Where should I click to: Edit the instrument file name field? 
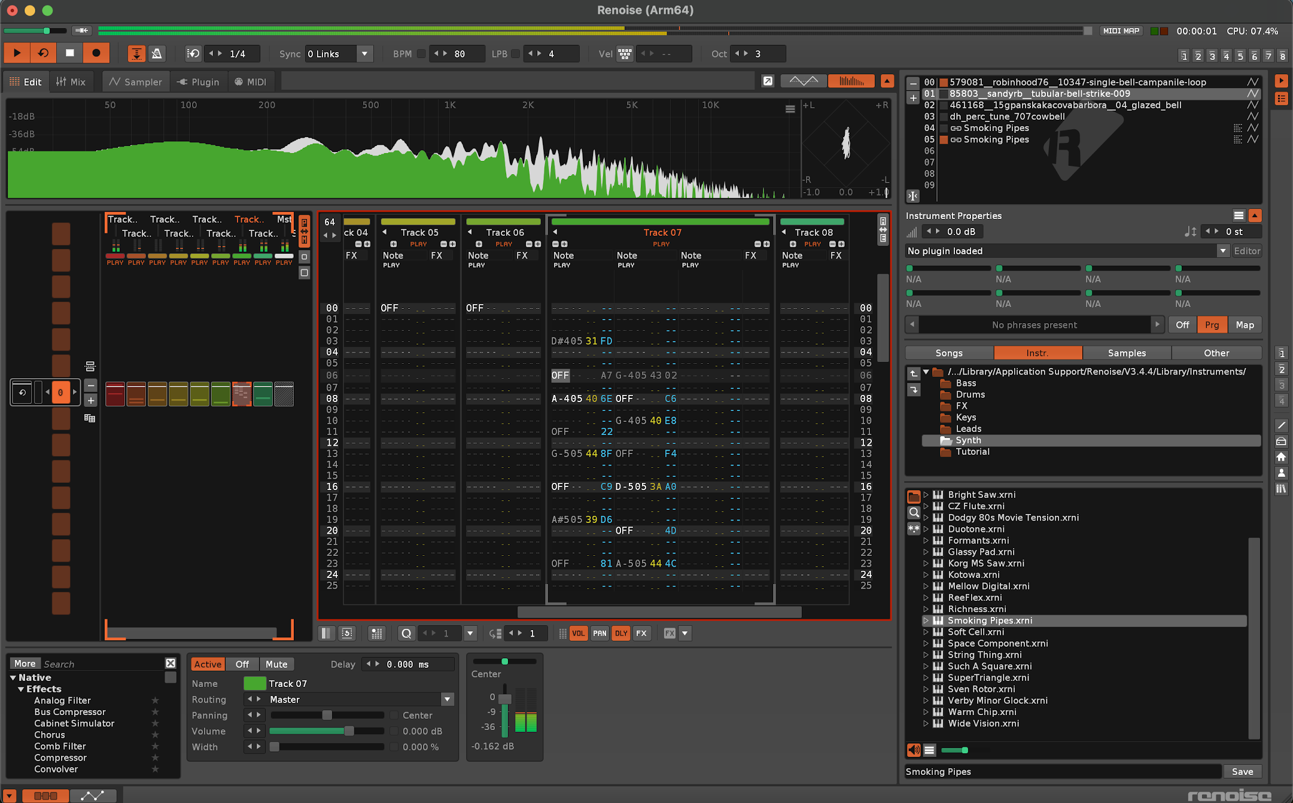[1063, 772]
